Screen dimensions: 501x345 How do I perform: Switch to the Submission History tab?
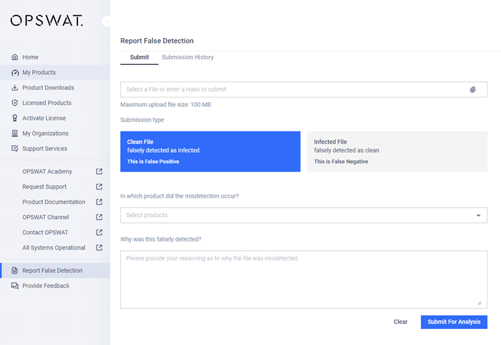tap(188, 57)
